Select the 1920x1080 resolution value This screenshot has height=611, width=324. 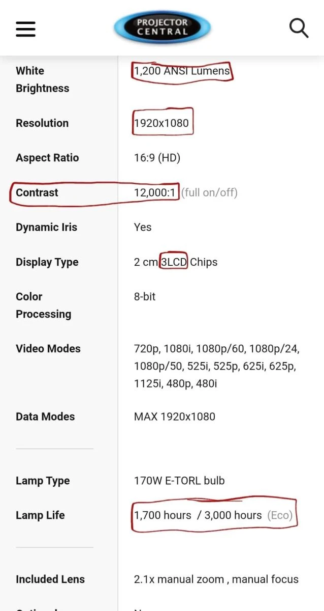click(x=161, y=123)
